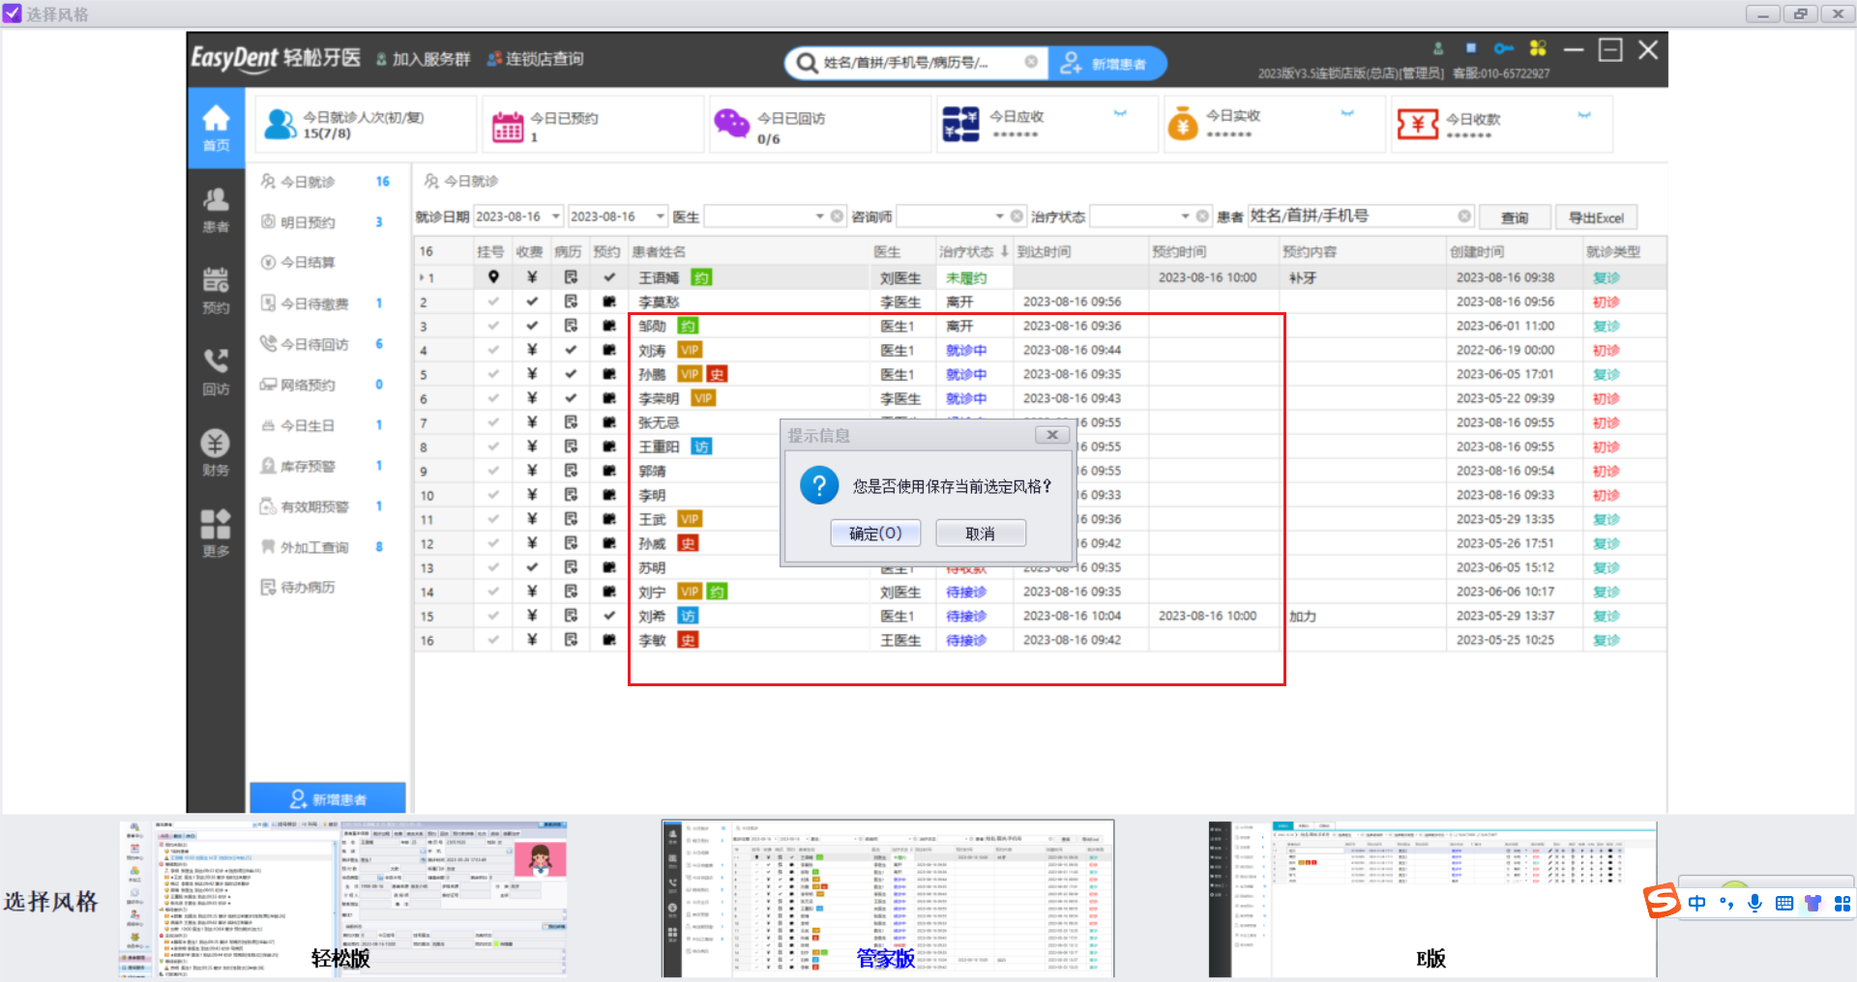Image resolution: width=1857 pixels, height=982 pixels.
Task: Click the blue square icon in title bar
Action: click(x=1471, y=47)
